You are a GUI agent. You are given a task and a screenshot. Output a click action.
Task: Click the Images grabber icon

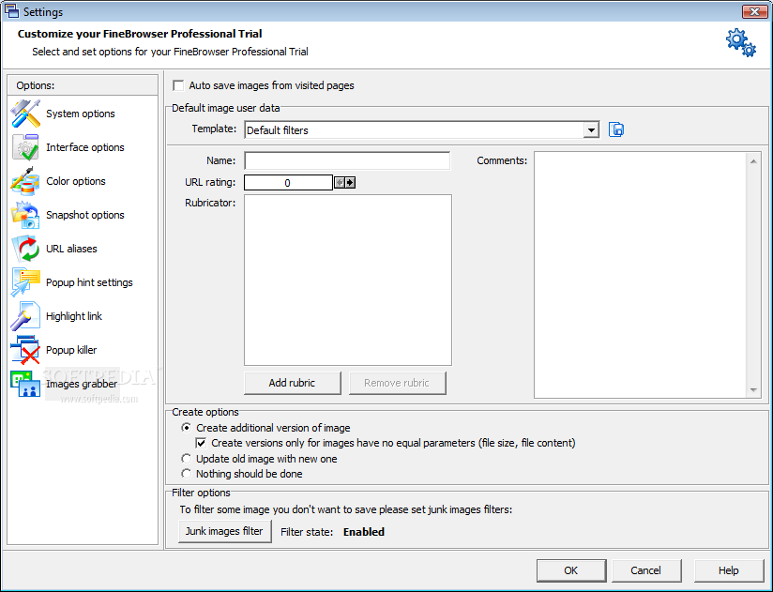point(25,384)
